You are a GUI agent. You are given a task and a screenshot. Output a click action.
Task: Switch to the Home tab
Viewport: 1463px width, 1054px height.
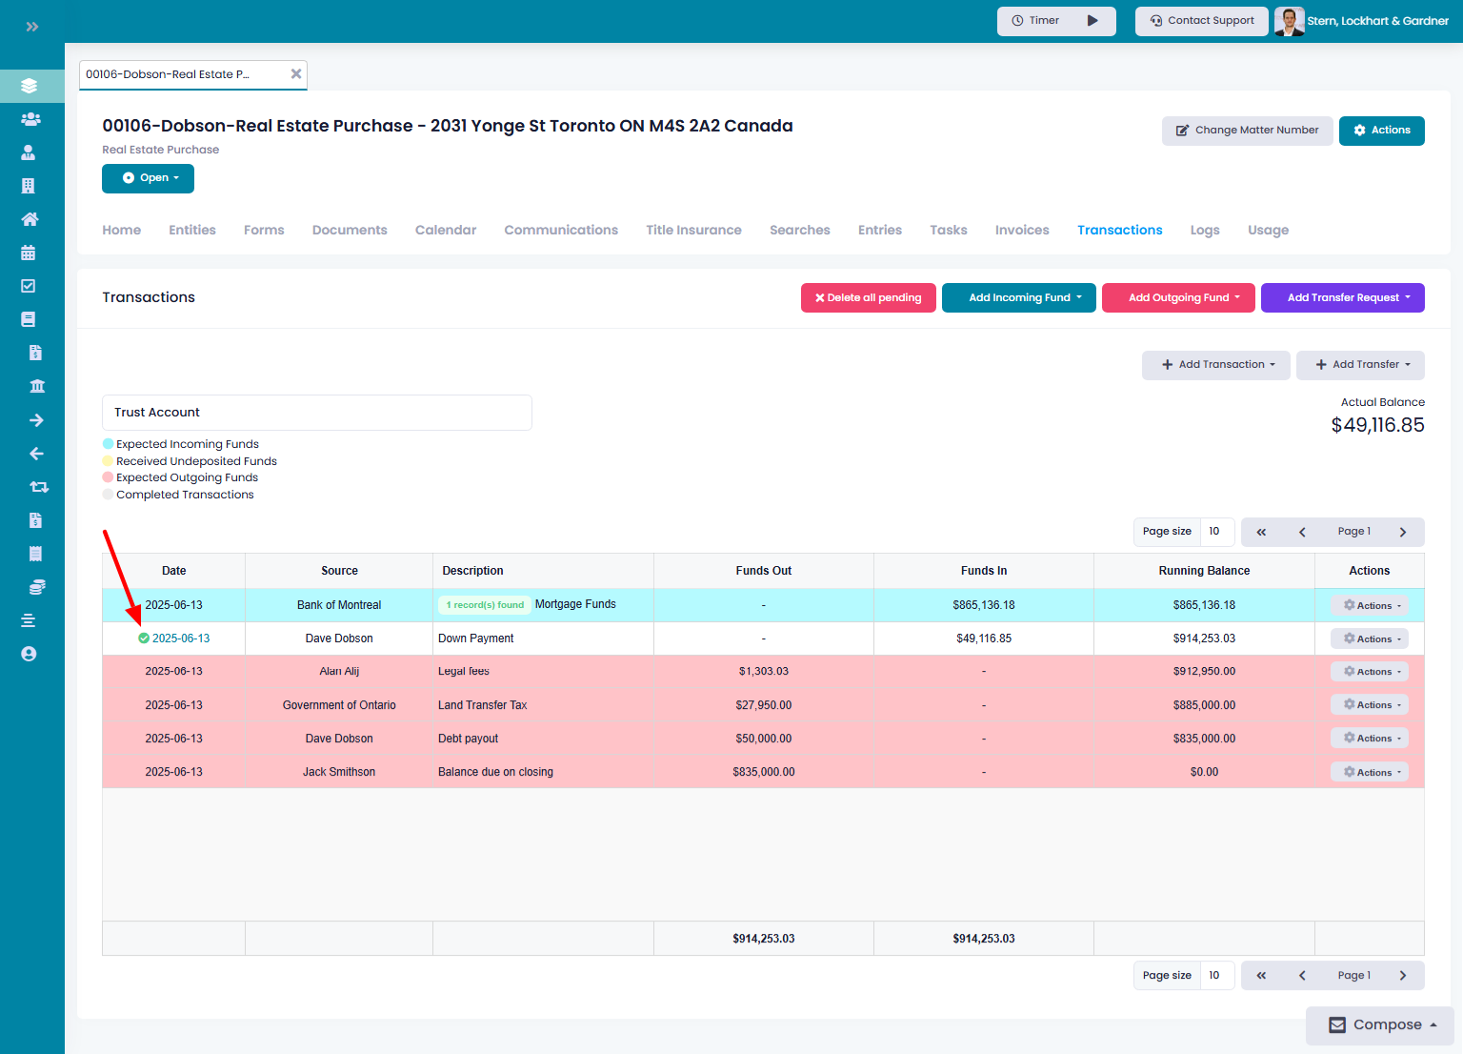[122, 230]
